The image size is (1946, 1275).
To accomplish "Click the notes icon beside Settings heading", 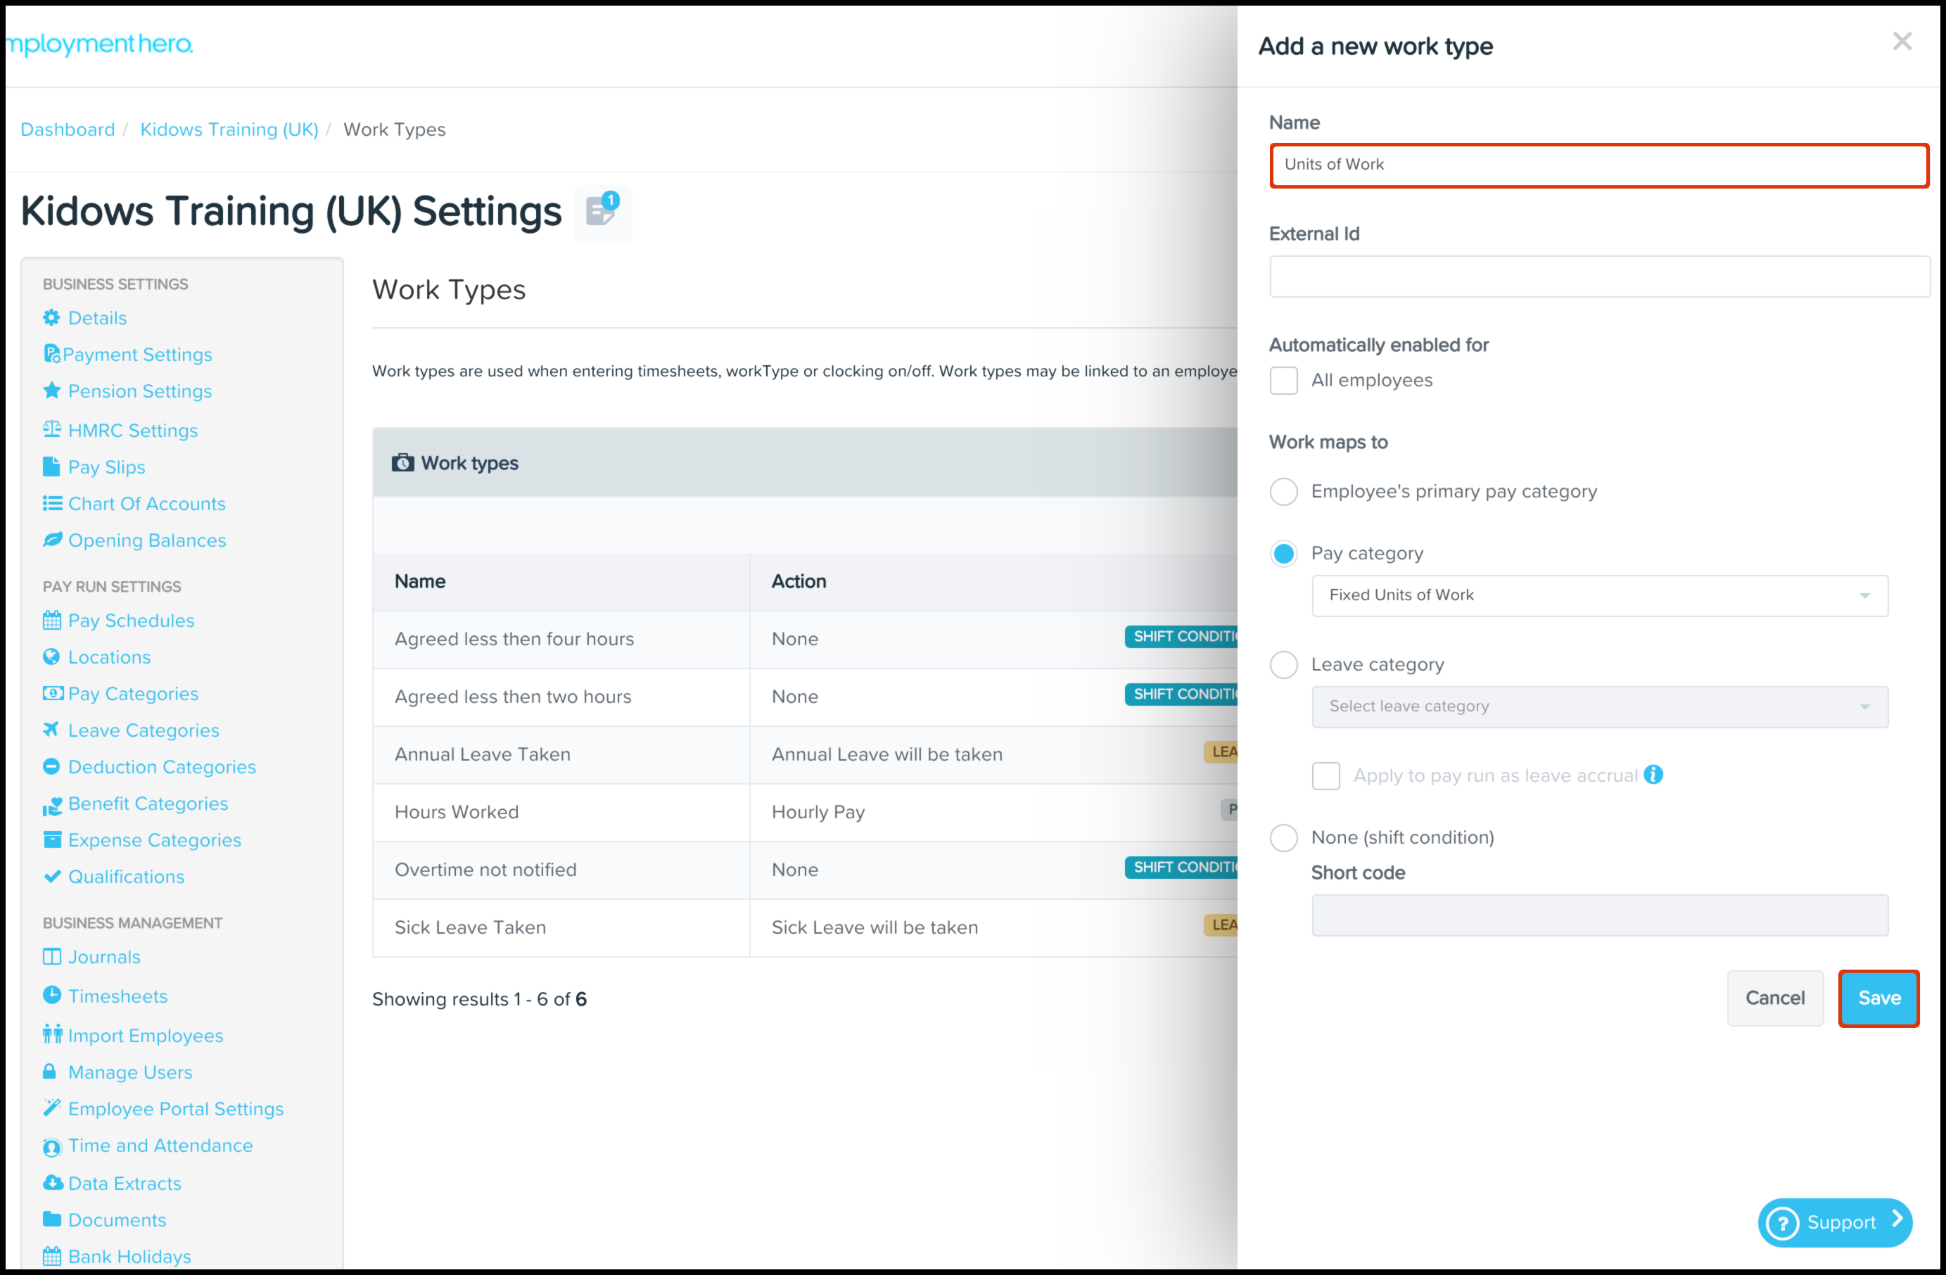I will (x=602, y=212).
